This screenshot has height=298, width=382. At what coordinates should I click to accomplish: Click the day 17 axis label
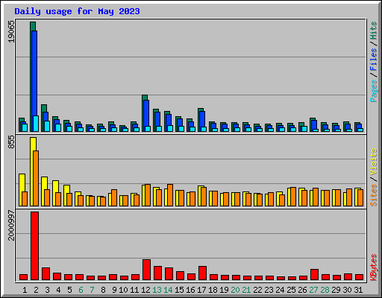(x=201, y=290)
